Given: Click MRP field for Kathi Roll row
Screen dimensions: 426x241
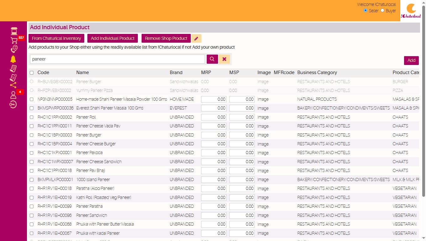Looking at the screenshot, I should pos(214,197).
